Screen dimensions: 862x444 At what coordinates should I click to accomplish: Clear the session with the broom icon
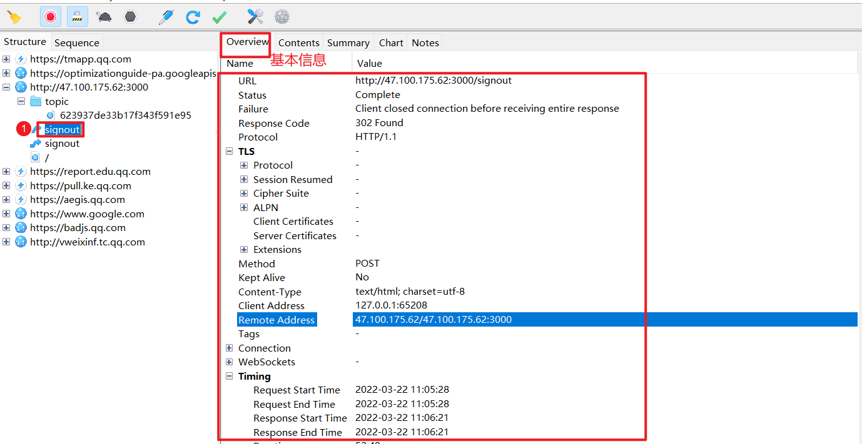14,17
